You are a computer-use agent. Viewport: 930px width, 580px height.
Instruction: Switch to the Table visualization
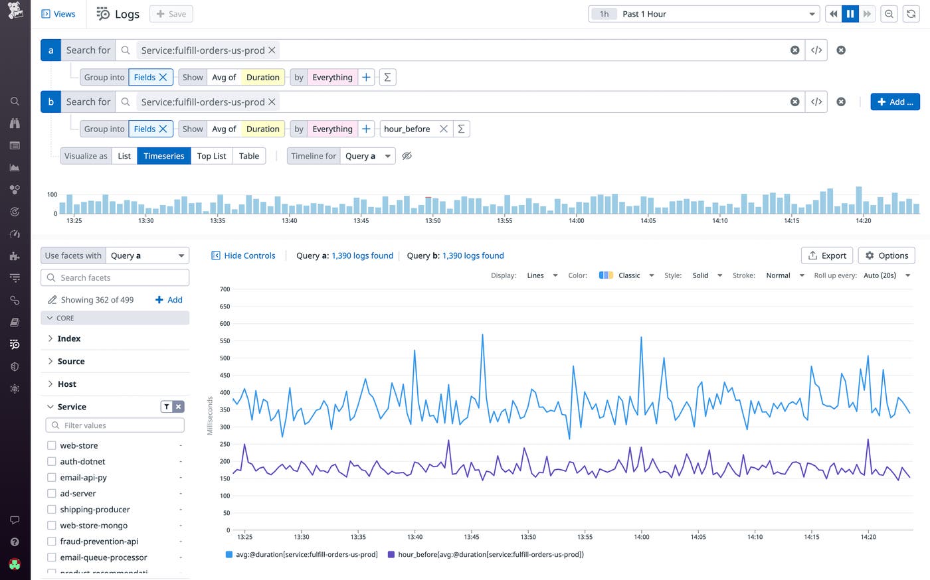click(x=249, y=155)
